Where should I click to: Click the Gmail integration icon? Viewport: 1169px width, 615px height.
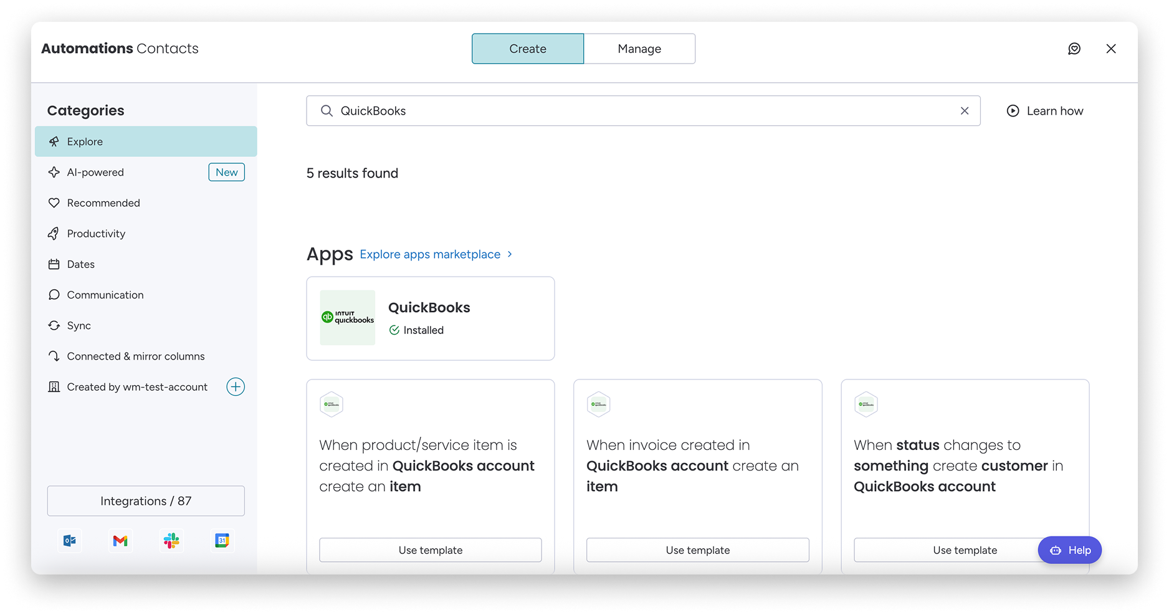pos(120,541)
